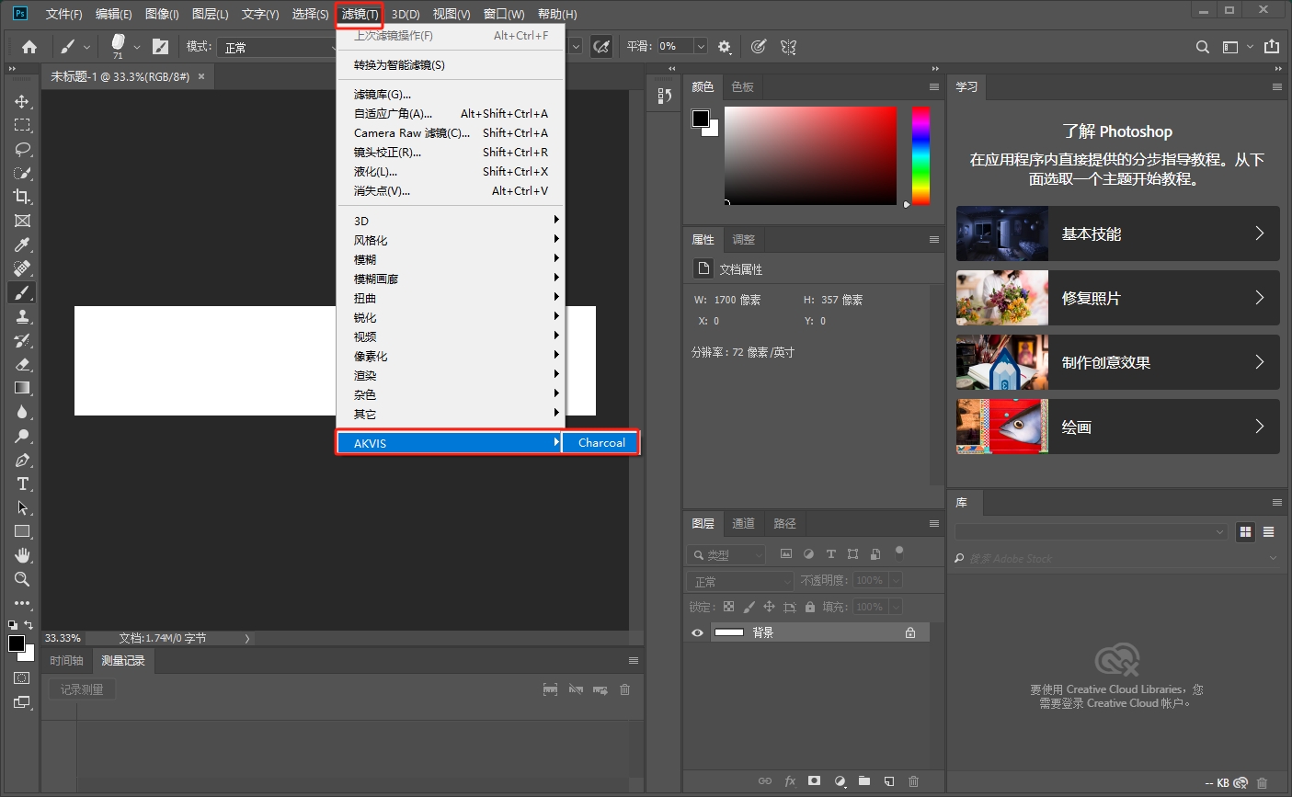Open the smoothing percentage dropdown
Viewport: 1292px width, 797px height.
click(701, 47)
